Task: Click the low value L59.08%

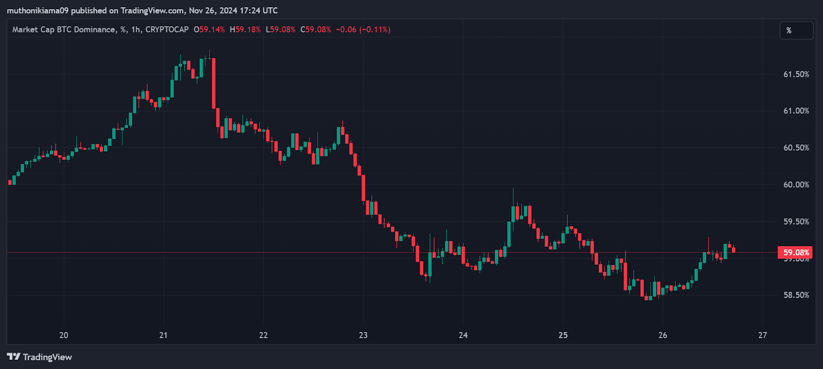Action: [280, 29]
